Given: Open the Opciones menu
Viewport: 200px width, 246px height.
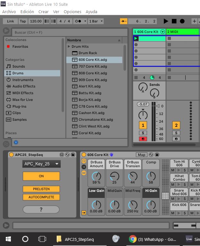Looking at the screenshot, I should click(72, 12).
